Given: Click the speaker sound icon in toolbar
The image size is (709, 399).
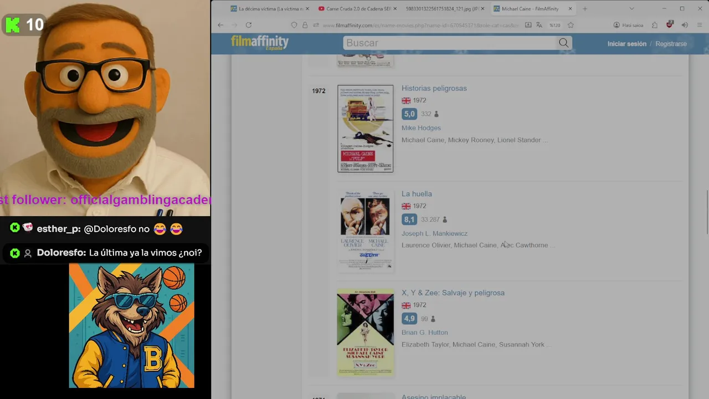Looking at the screenshot, I should point(685,25).
